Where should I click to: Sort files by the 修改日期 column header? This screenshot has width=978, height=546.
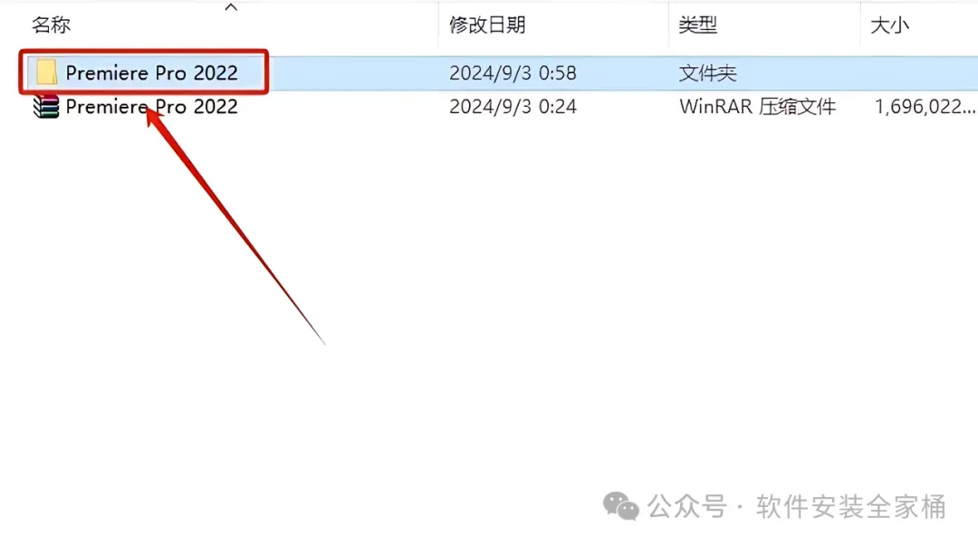(x=487, y=25)
